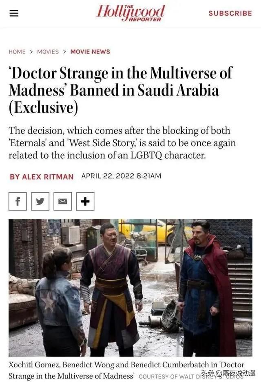Click the SUBSCRIBE link
Viewport: 261px width, 382px height.
pyautogui.click(x=230, y=13)
